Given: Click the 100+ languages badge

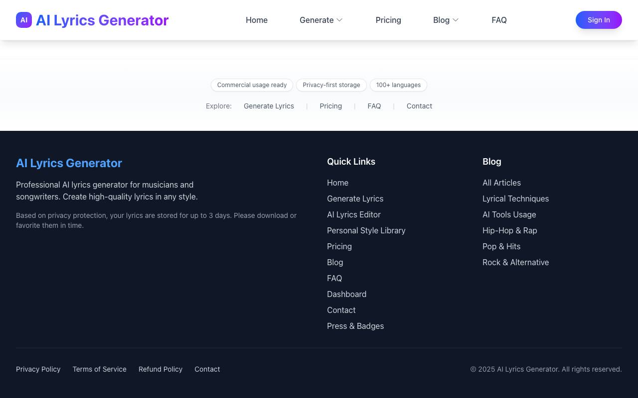Looking at the screenshot, I should pos(398,85).
